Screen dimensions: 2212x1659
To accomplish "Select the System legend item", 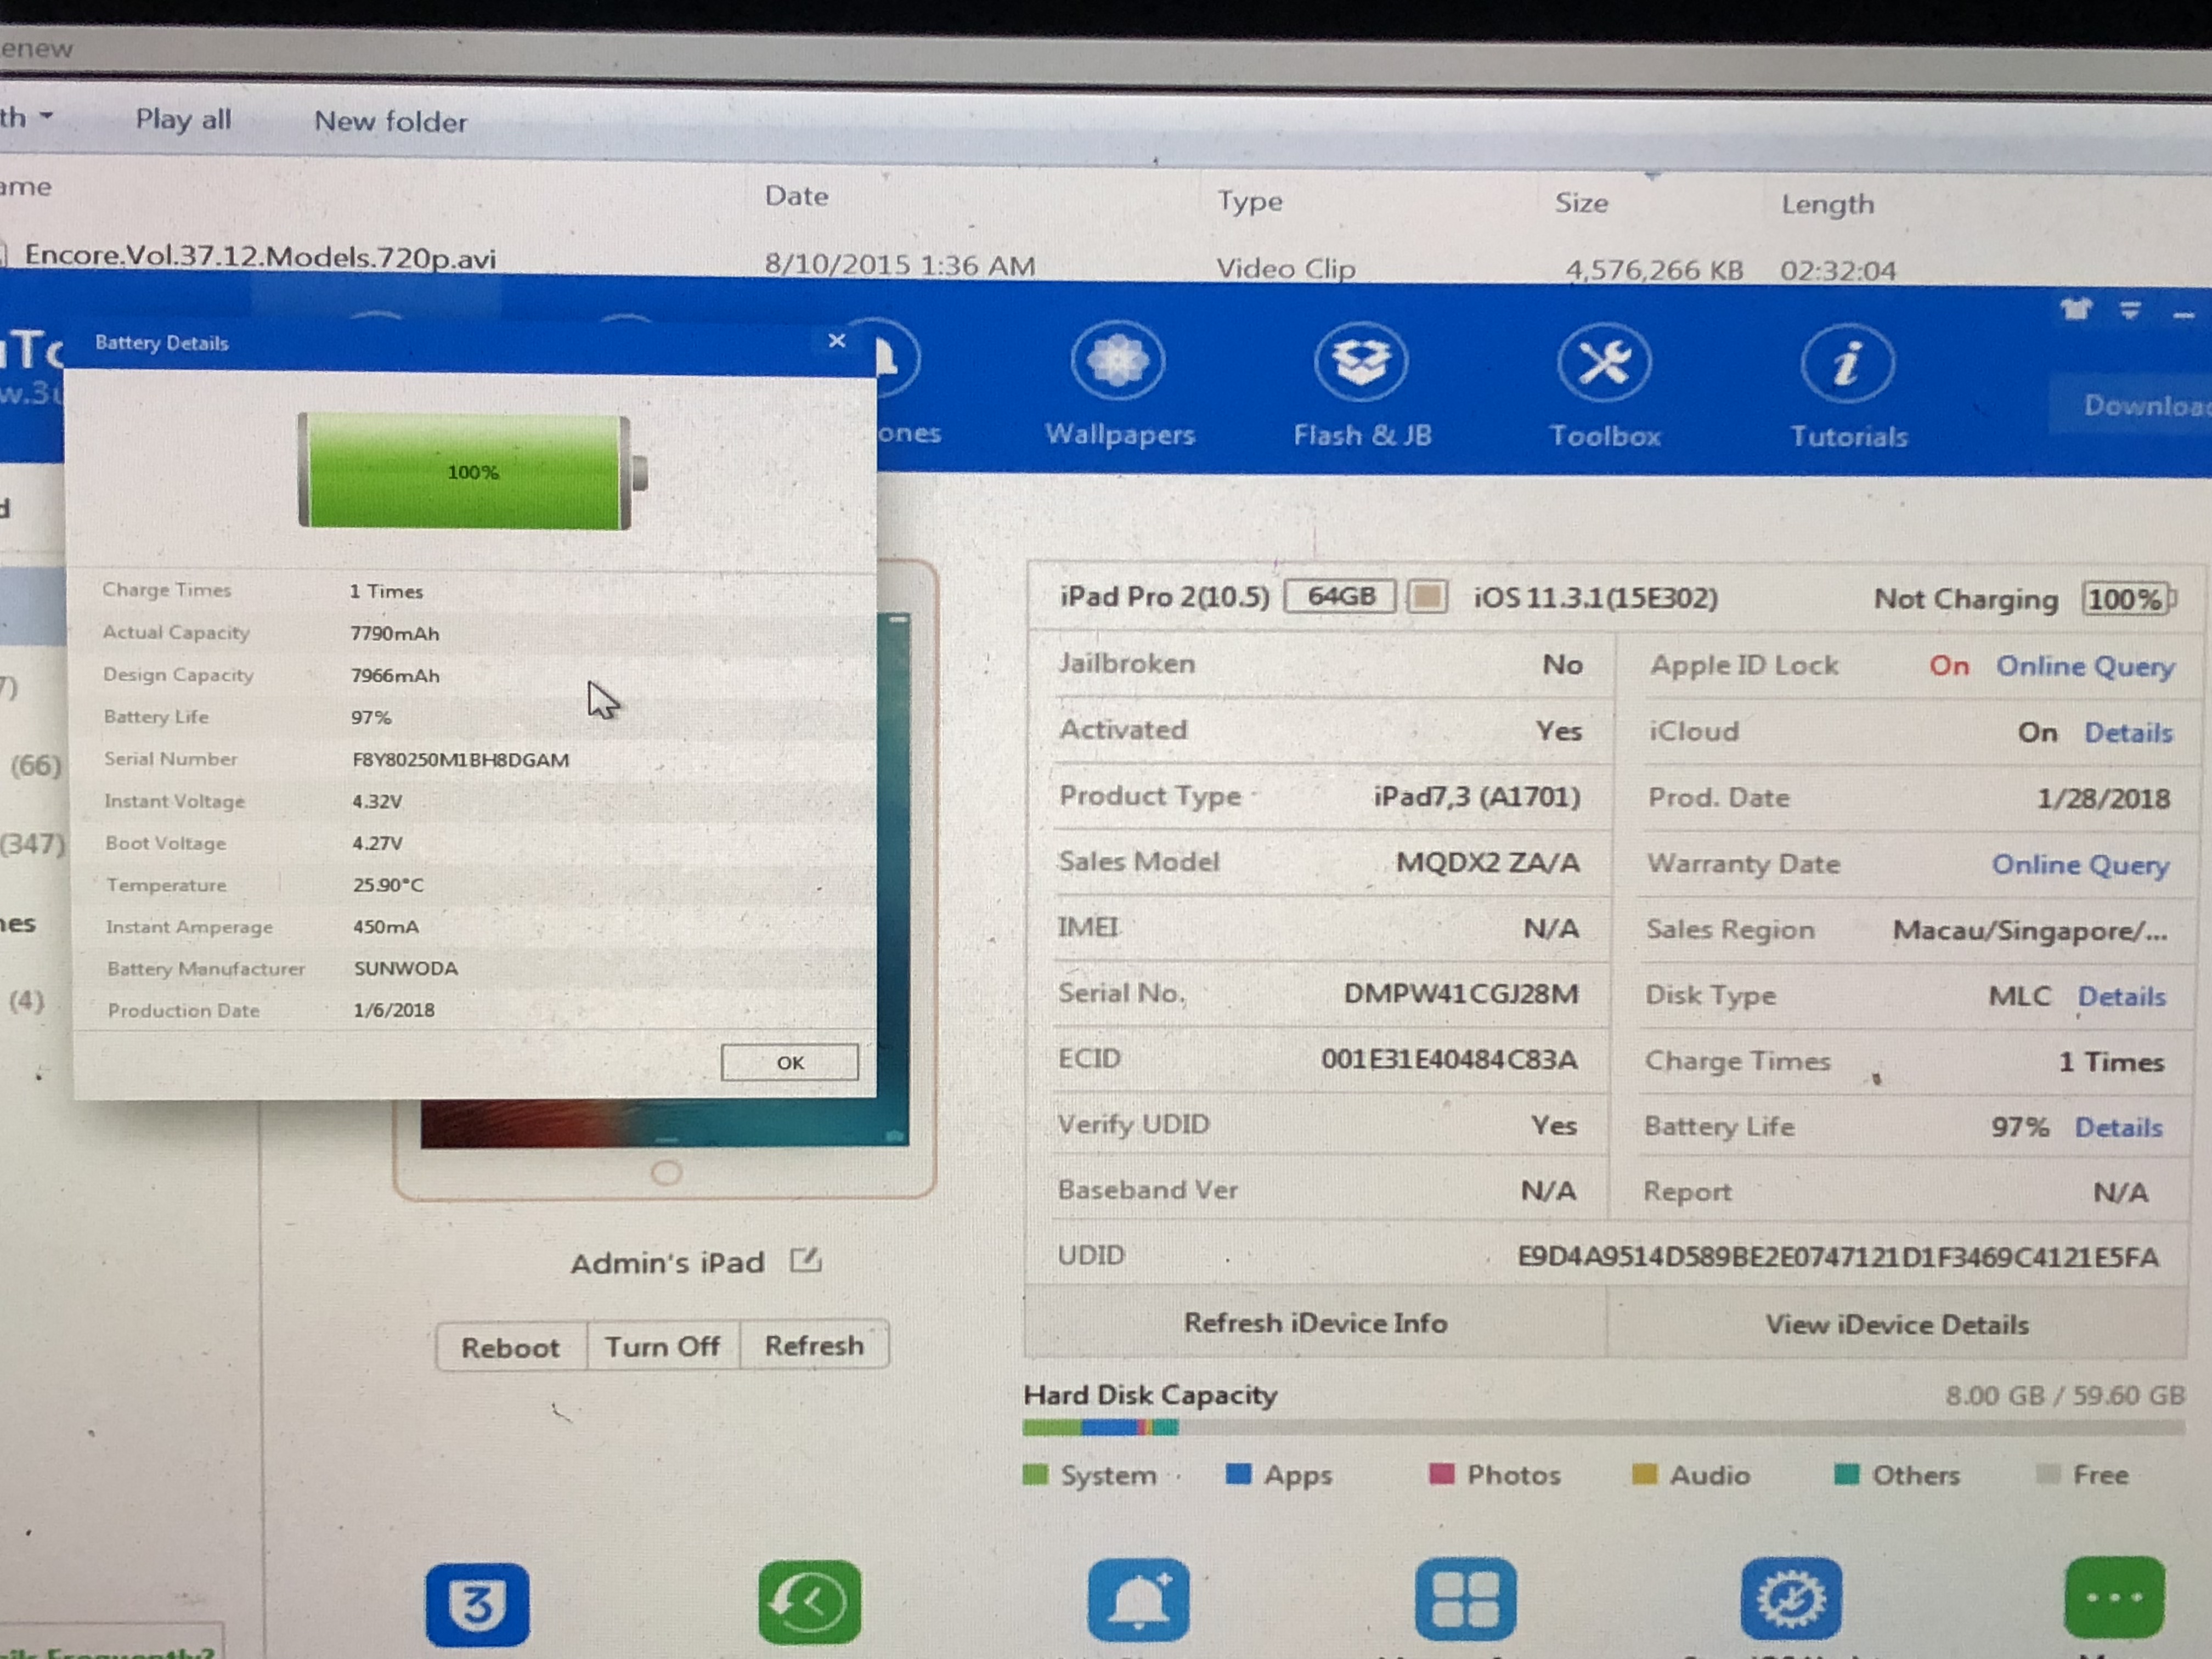I will click(x=1089, y=1475).
